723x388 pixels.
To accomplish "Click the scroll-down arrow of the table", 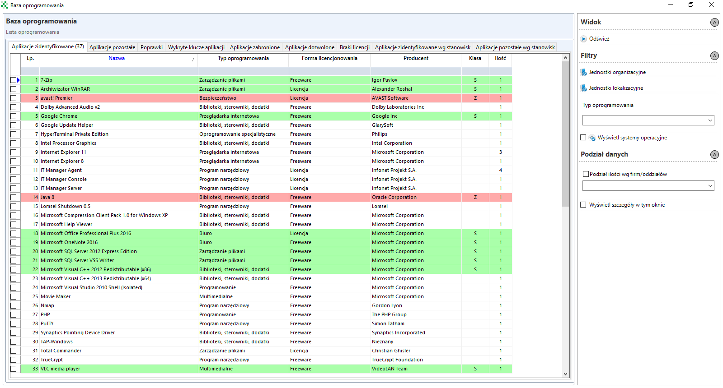I will pos(565,374).
